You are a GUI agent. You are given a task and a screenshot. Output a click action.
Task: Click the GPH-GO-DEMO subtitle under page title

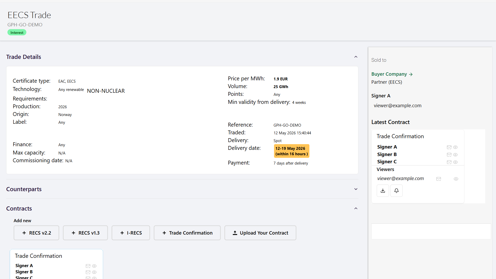pos(25,25)
